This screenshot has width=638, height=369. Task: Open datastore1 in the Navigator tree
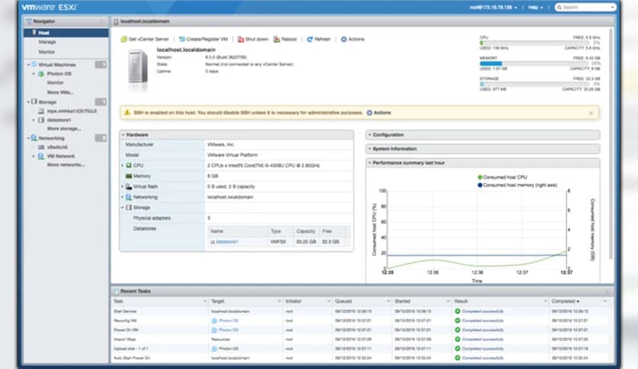click(60, 119)
